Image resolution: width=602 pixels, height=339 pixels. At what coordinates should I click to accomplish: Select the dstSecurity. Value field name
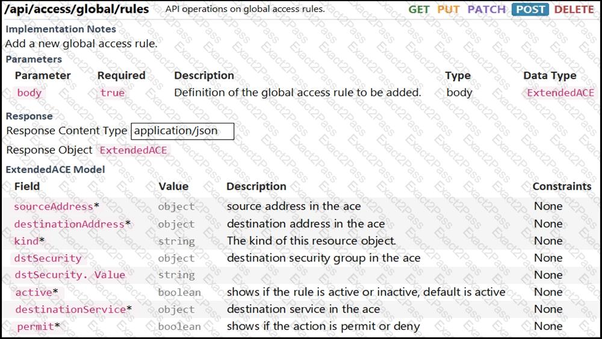coord(69,275)
